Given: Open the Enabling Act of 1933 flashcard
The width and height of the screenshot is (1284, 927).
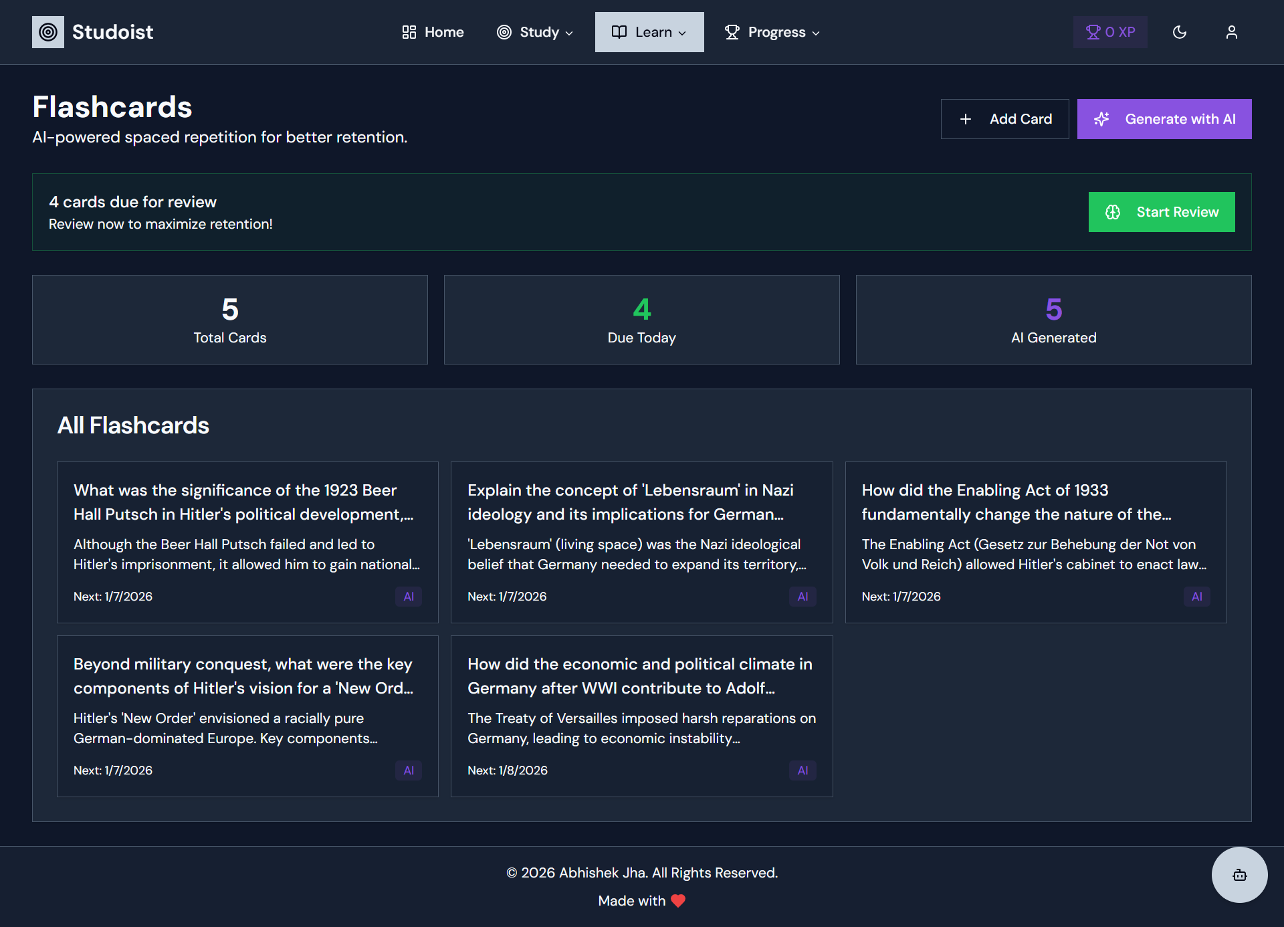Looking at the screenshot, I should (1035, 542).
